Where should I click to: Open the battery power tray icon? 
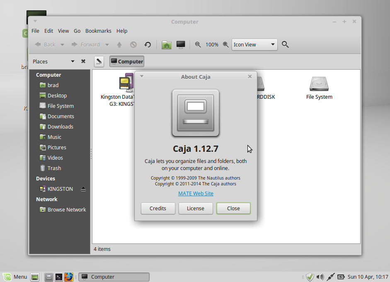coord(341,277)
